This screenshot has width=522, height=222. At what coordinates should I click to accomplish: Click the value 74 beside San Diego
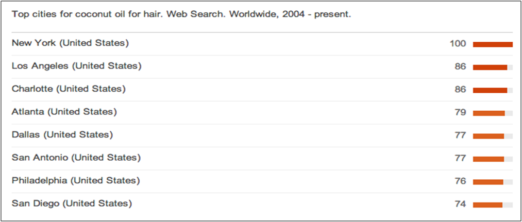coord(460,204)
